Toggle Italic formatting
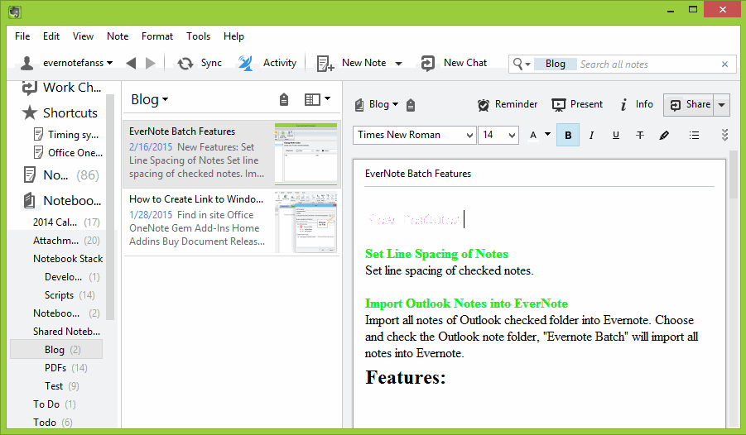 click(591, 136)
